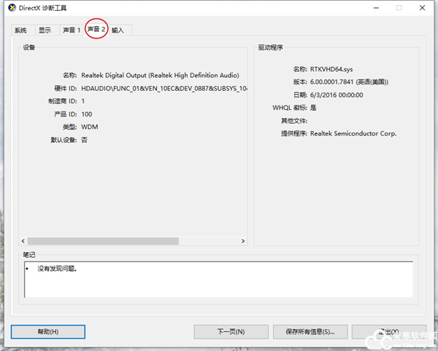Minimize the DirectX diagnostic window

[376, 8]
